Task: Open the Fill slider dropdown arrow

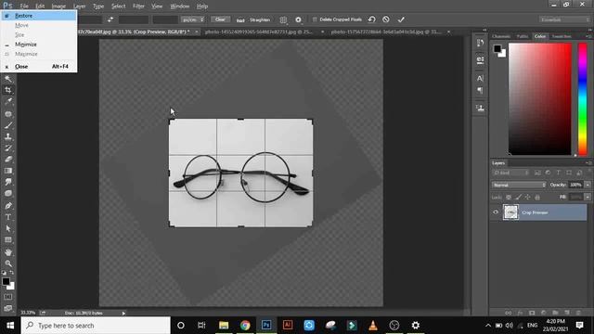Action: (x=588, y=197)
